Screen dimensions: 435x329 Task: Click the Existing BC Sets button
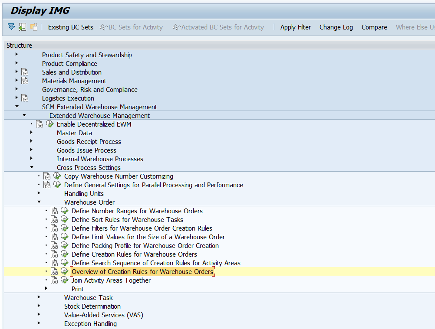pyautogui.click(x=70, y=27)
